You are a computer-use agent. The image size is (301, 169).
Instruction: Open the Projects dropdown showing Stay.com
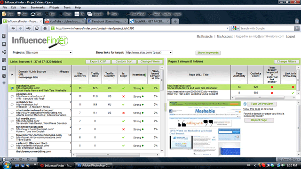(x=49, y=53)
